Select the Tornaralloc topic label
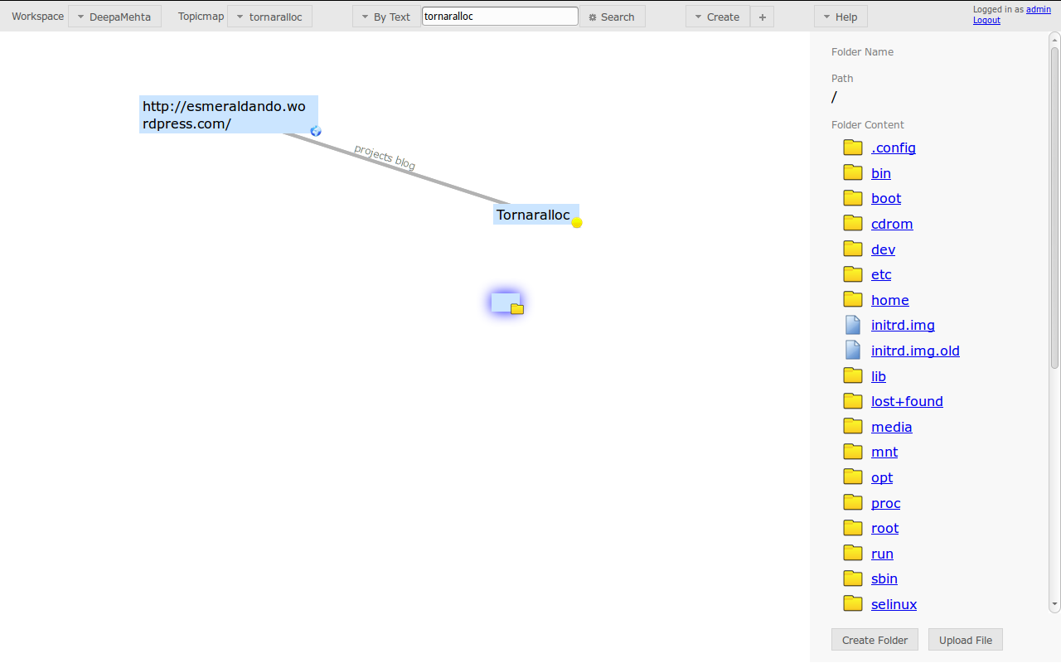This screenshot has height=663, width=1061. coord(533,215)
